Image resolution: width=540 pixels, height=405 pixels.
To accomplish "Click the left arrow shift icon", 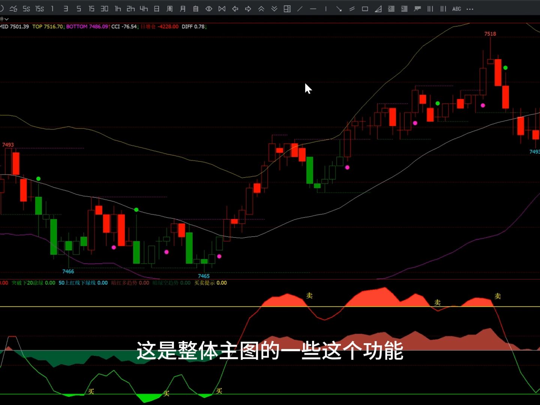I will (x=235, y=9).
